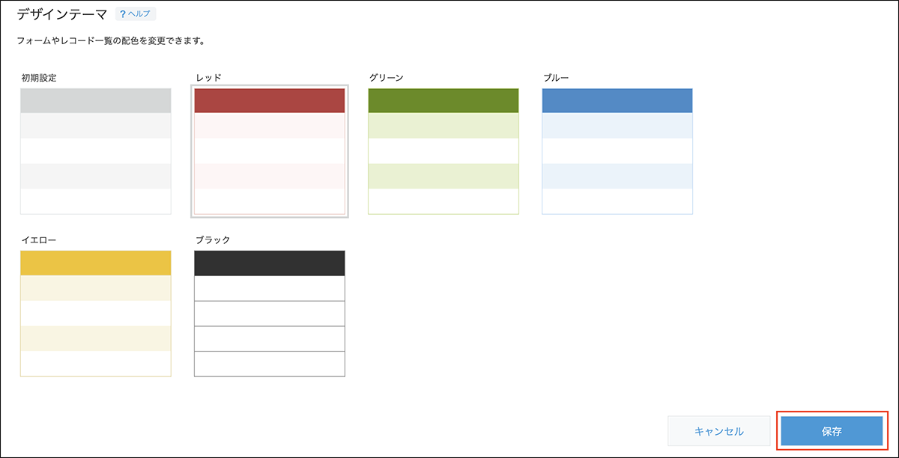Apply the イエロー theme preview
This screenshot has height=458, width=899.
click(x=96, y=314)
